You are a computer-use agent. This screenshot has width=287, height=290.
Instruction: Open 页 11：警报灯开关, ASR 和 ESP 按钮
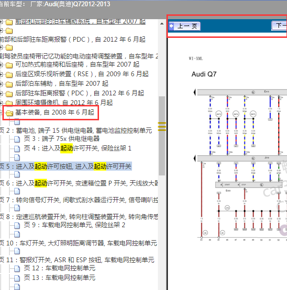[x=77, y=260]
